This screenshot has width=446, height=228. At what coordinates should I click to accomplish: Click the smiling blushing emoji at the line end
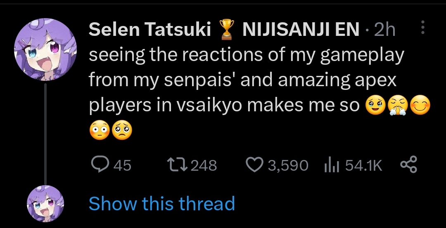click(420, 106)
